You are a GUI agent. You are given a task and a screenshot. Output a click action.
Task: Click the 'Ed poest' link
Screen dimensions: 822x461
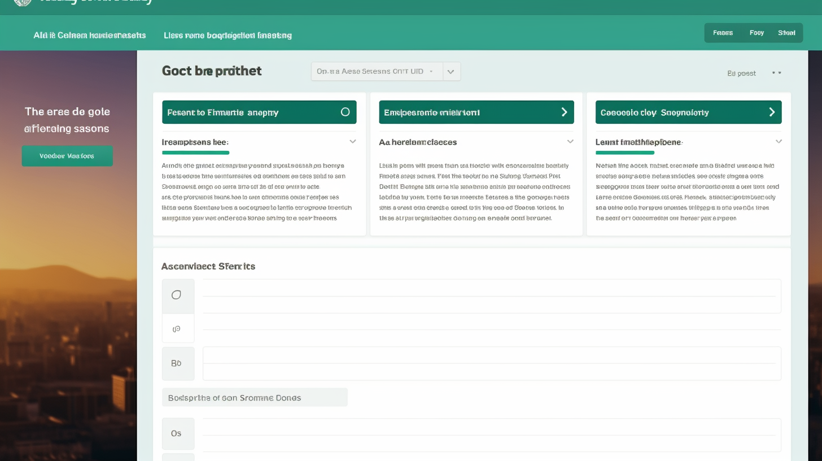(x=741, y=73)
